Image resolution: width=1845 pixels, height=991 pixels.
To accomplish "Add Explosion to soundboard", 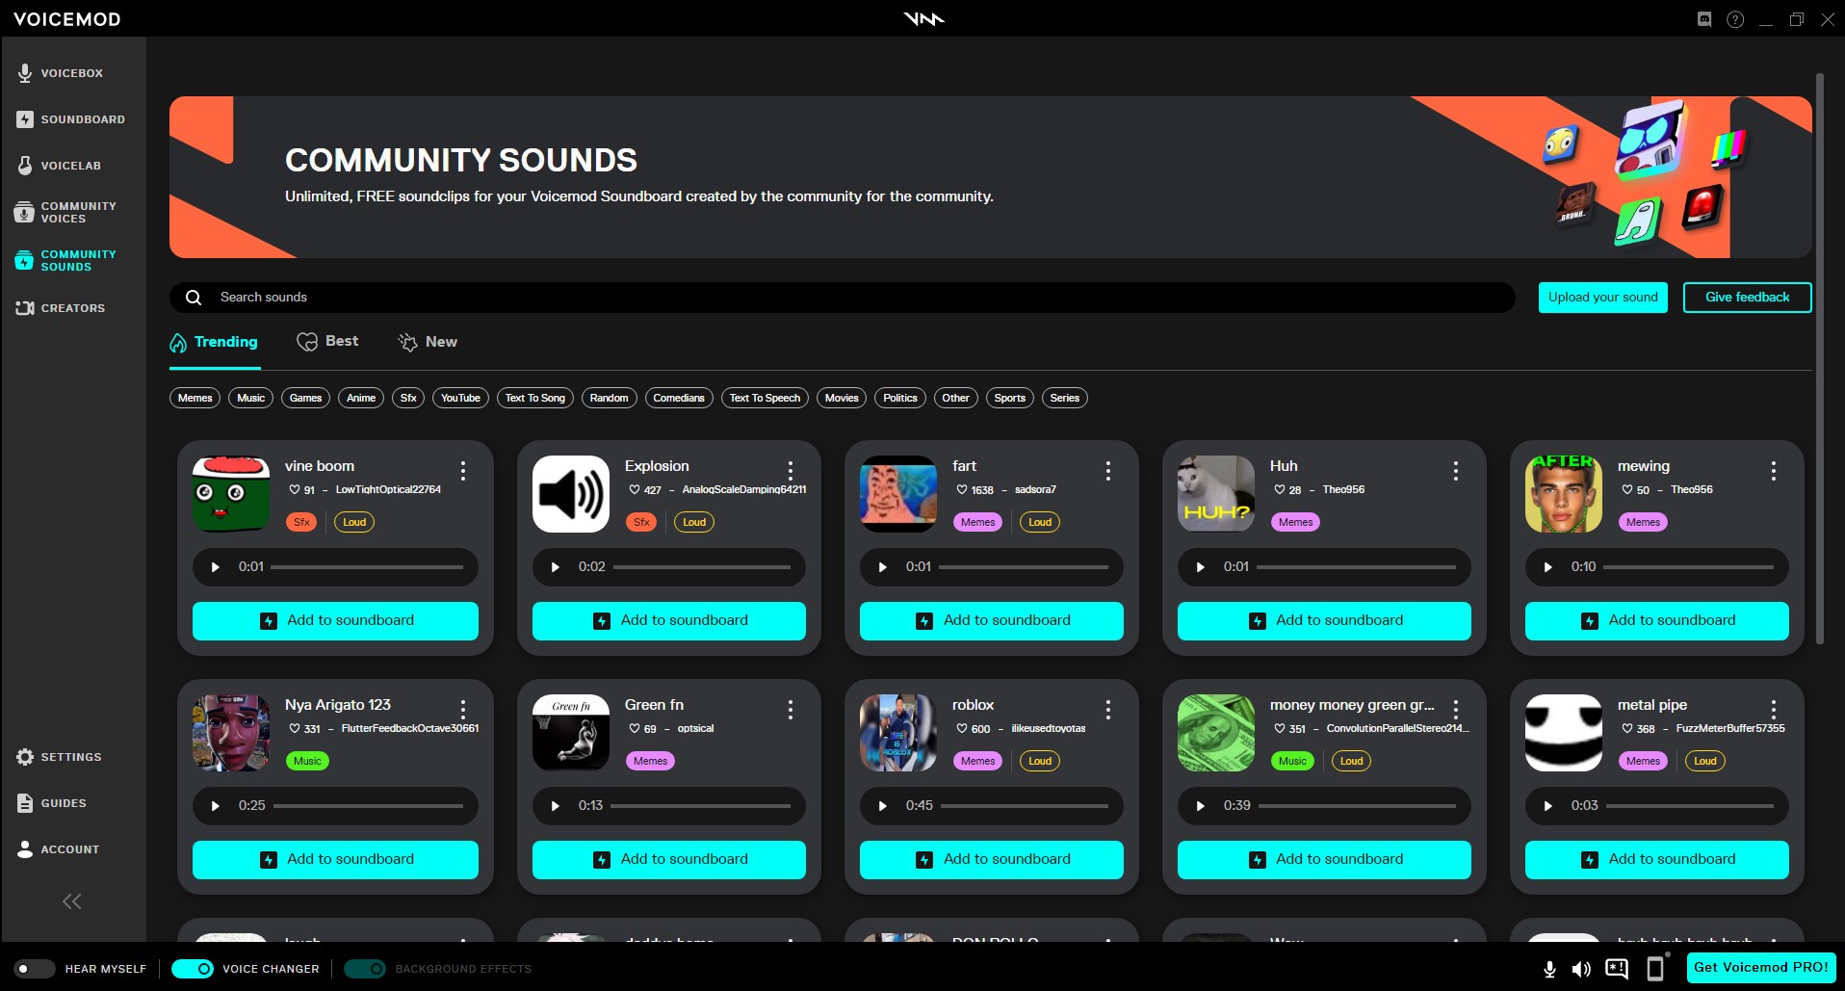I will click(x=669, y=621).
